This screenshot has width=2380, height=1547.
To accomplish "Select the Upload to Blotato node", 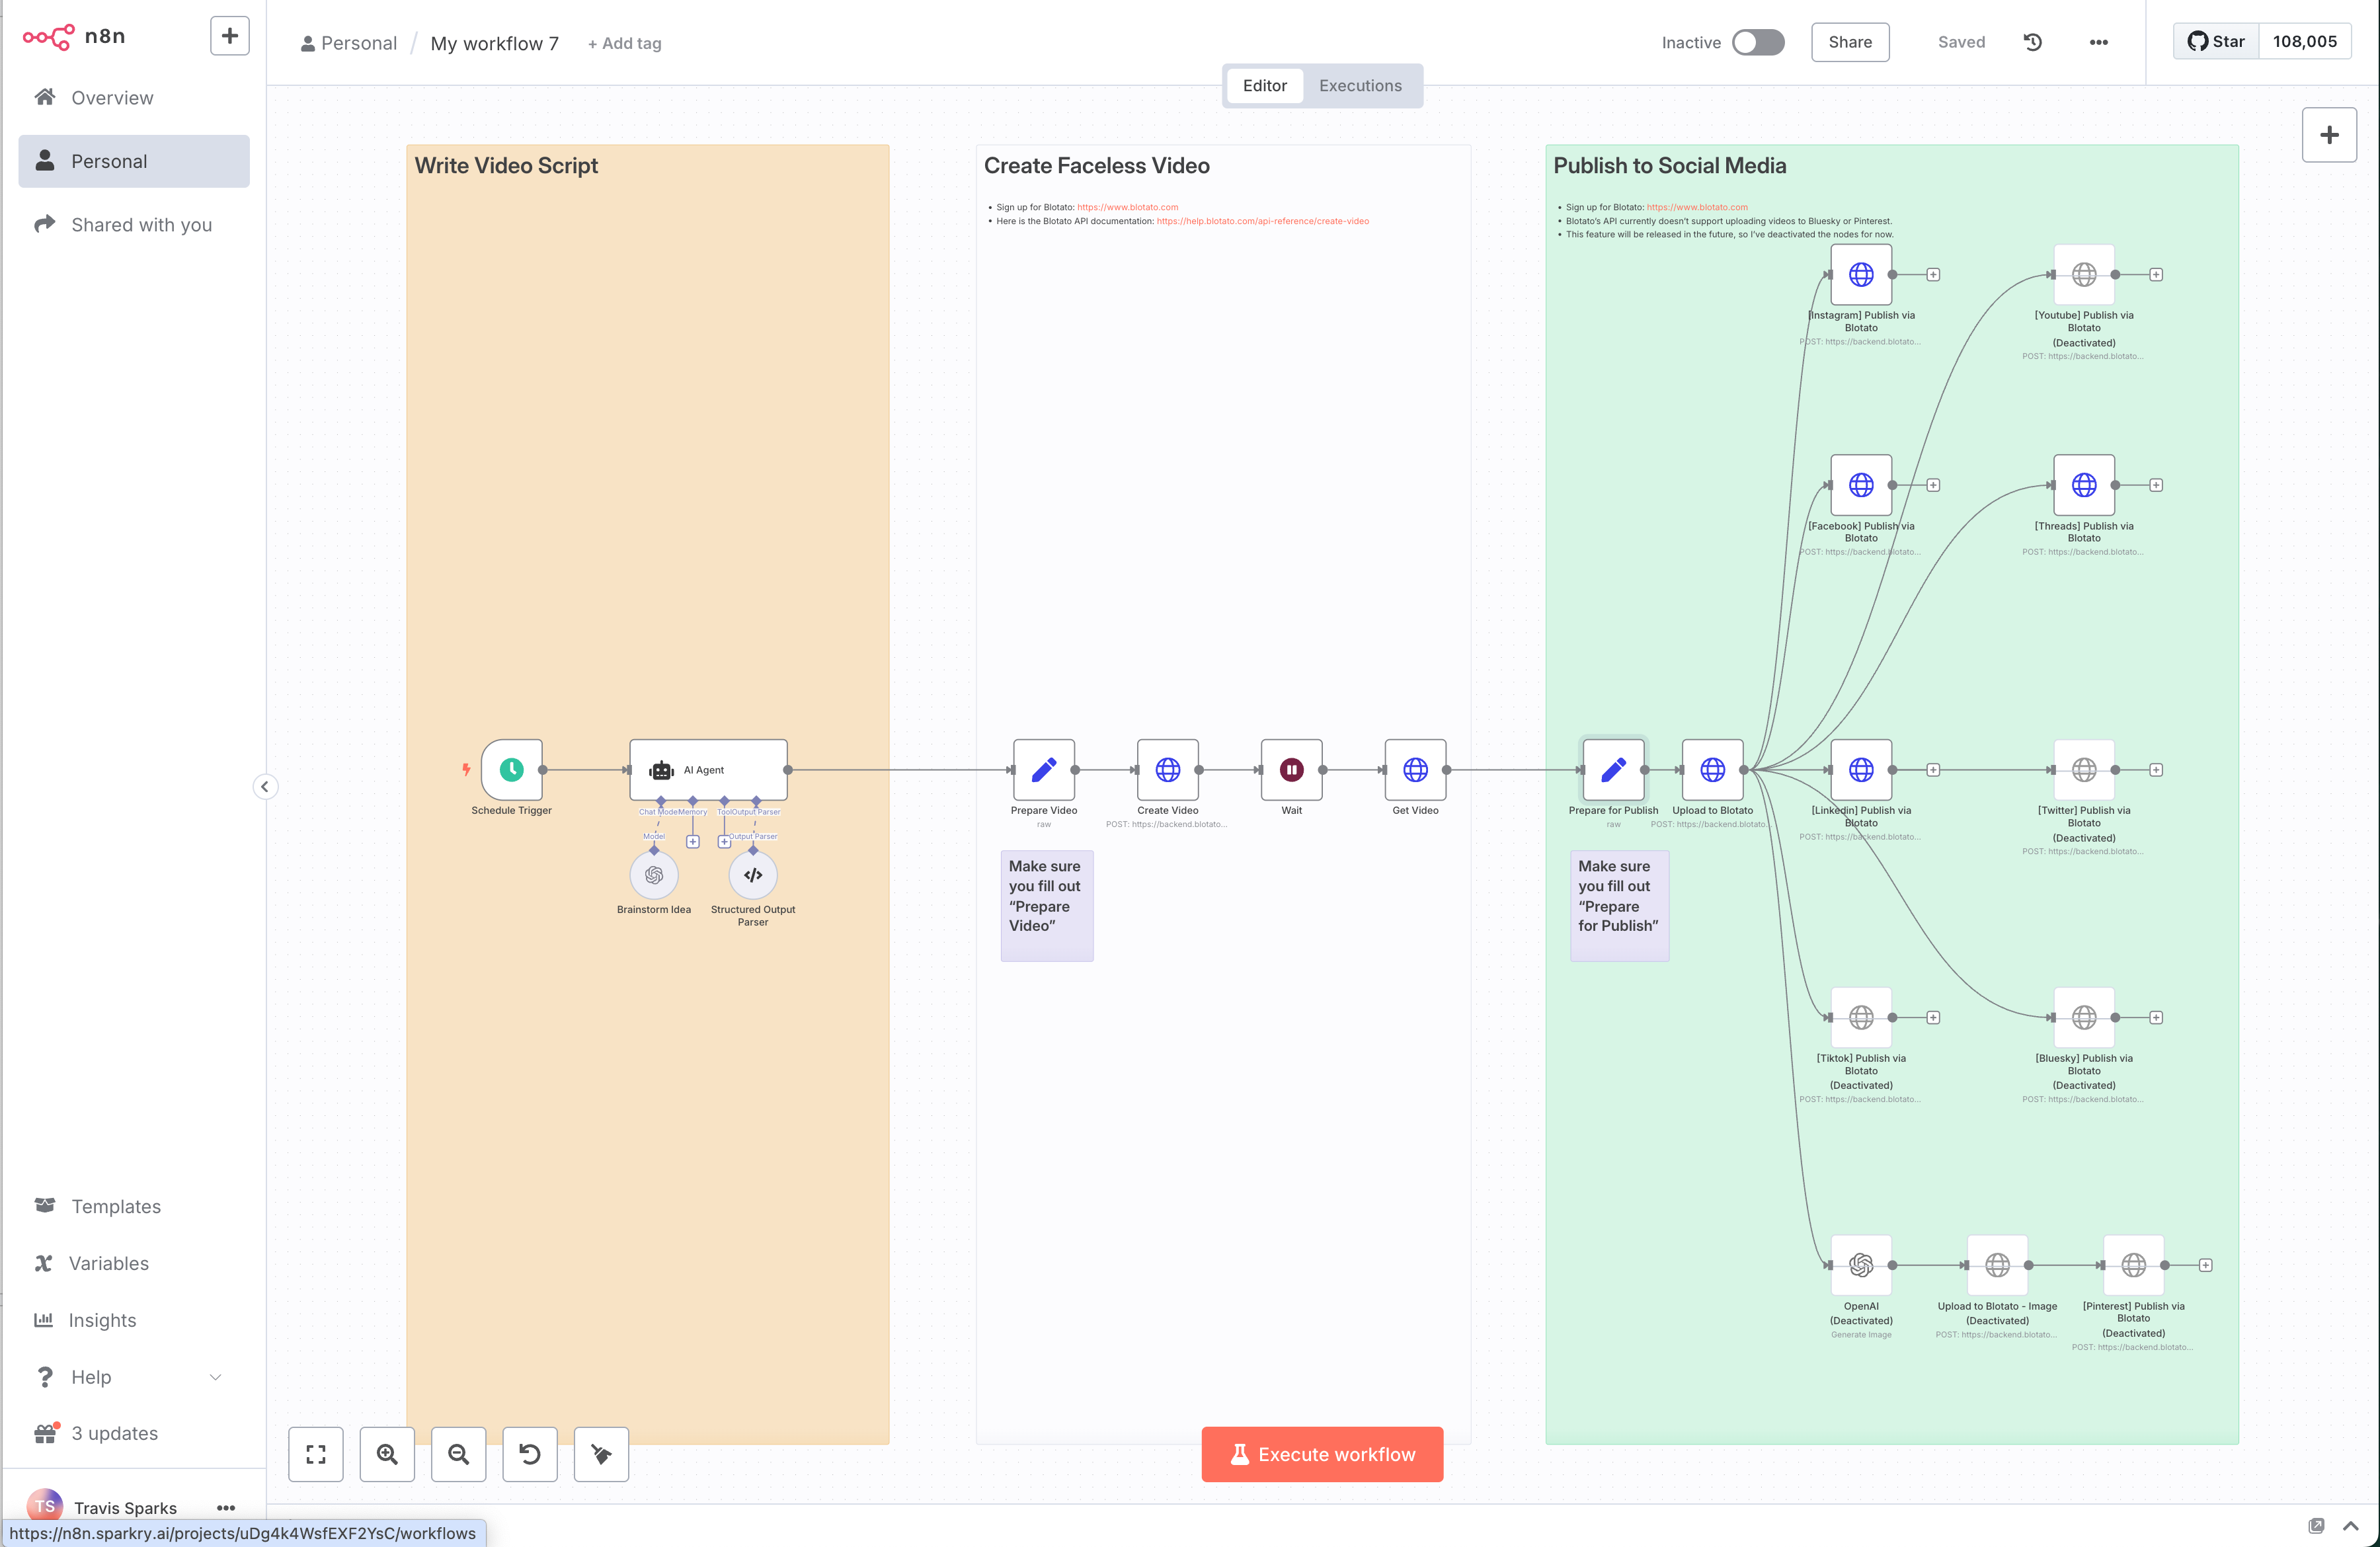I will [1713, 769].
